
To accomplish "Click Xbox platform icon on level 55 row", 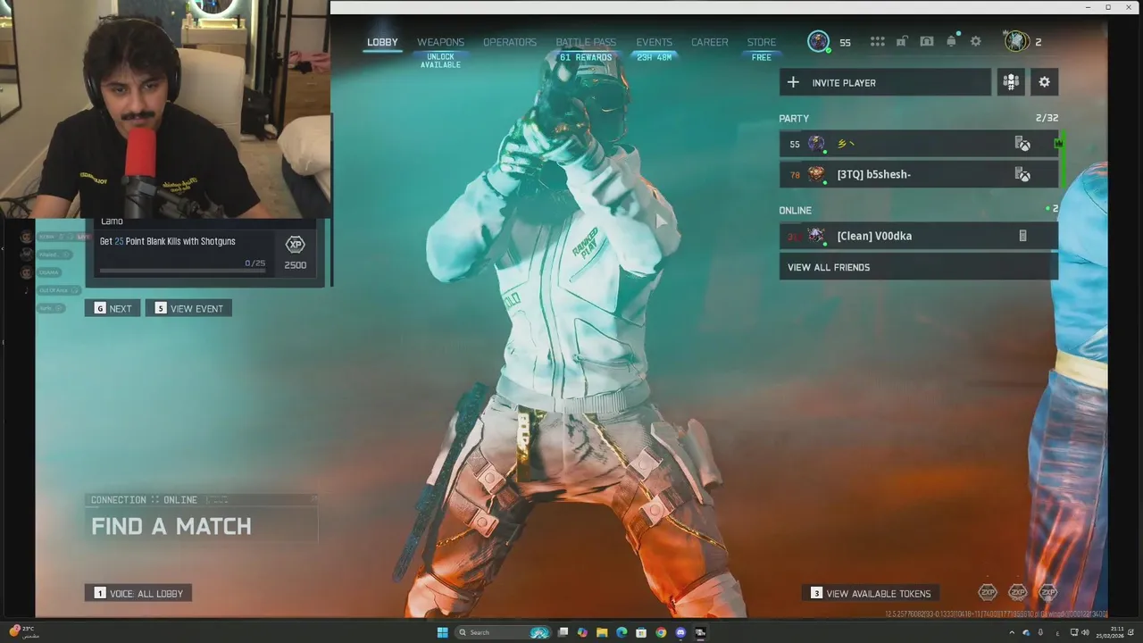I will (x=1022, y=144).
